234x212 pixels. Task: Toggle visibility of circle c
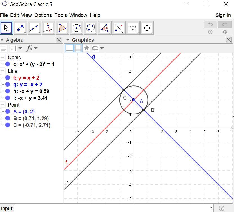(8, 64)
